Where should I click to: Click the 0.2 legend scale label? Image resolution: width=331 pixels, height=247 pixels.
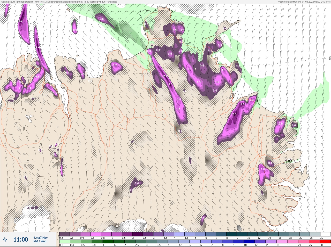(x=61, y=238)
